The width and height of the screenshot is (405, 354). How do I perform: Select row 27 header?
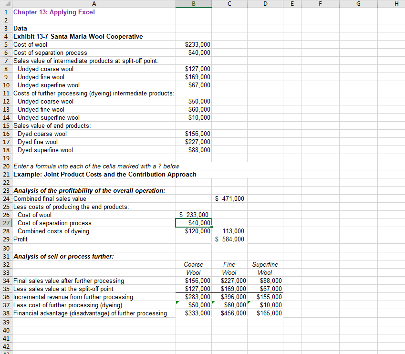pos(6,223)
